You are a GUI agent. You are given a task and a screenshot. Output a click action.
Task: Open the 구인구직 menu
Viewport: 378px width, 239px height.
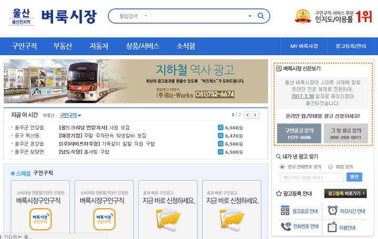click(24, 46)
